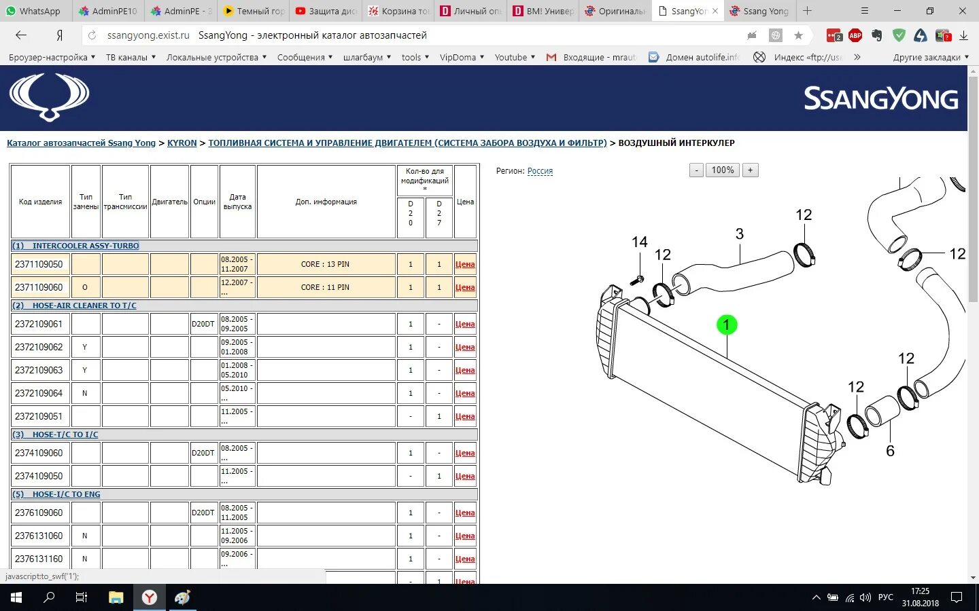
Task: Switch to the Ssang Yong tab
Action: tap(759, 11)
